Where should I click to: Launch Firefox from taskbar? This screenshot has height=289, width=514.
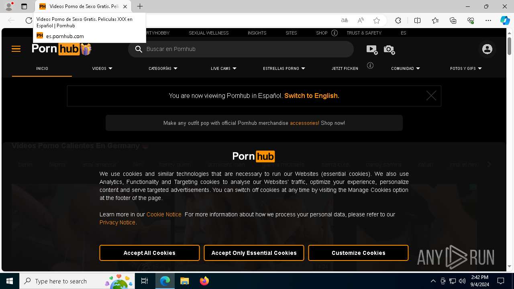[x=204, y=281]
